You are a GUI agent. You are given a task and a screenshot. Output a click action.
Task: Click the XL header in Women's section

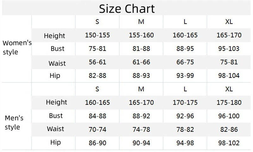click(229, 22)
